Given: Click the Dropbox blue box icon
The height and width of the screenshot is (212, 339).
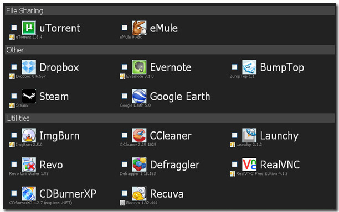Looking at the screenshot, I should click(29, 67).
